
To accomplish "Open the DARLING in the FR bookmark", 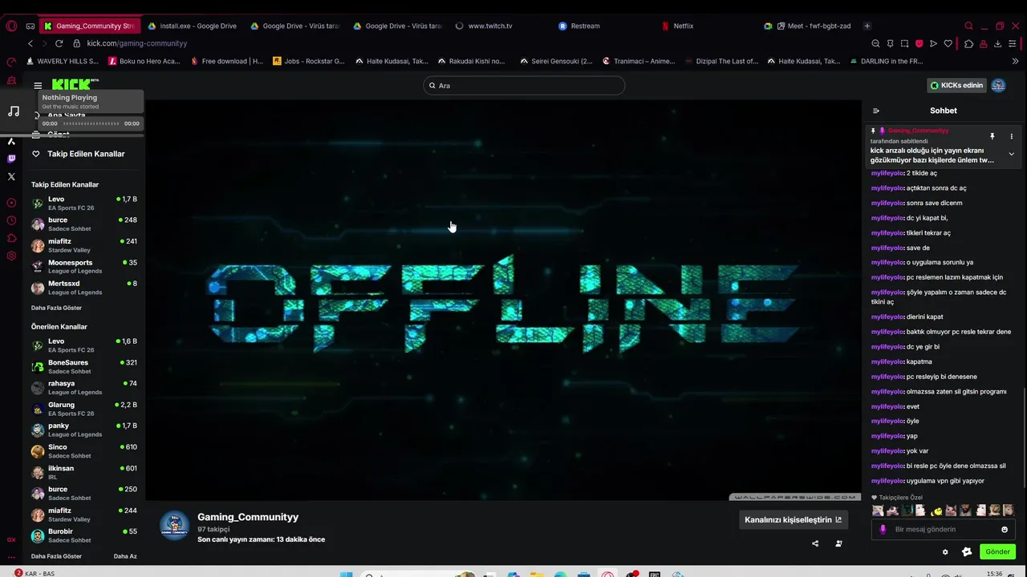I will [886, 61].
